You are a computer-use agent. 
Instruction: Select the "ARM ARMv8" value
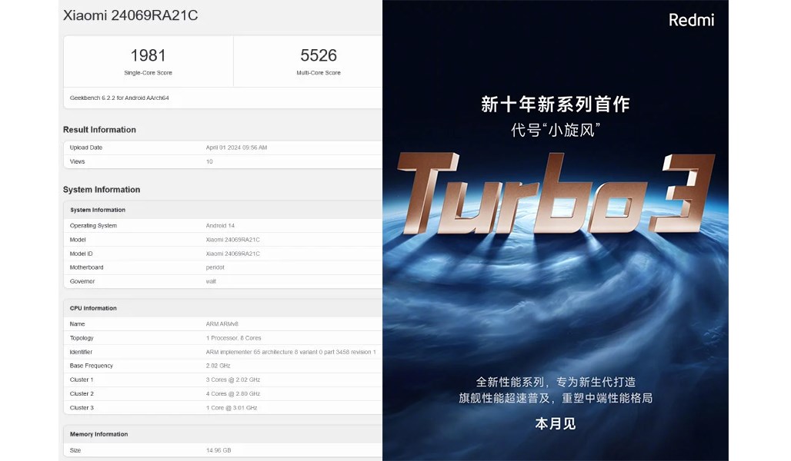[222, 324]
